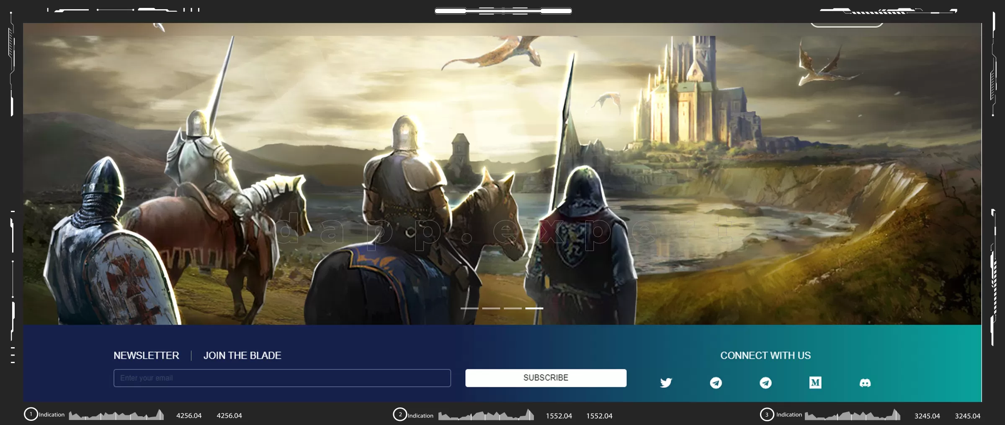Open the Twitter social link

[666, 383]
